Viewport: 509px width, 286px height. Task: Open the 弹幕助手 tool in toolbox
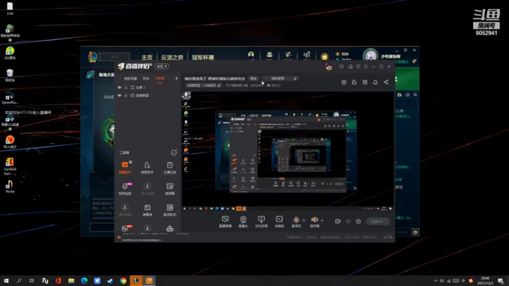125,168
